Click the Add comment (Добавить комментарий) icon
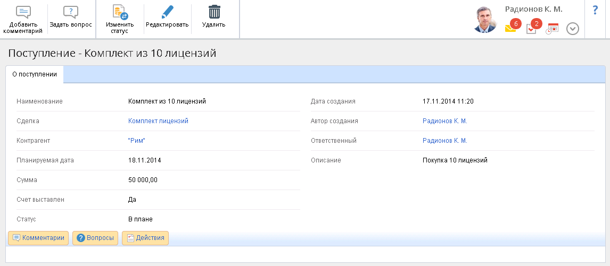The image size is (610, 266). (23, 12)
